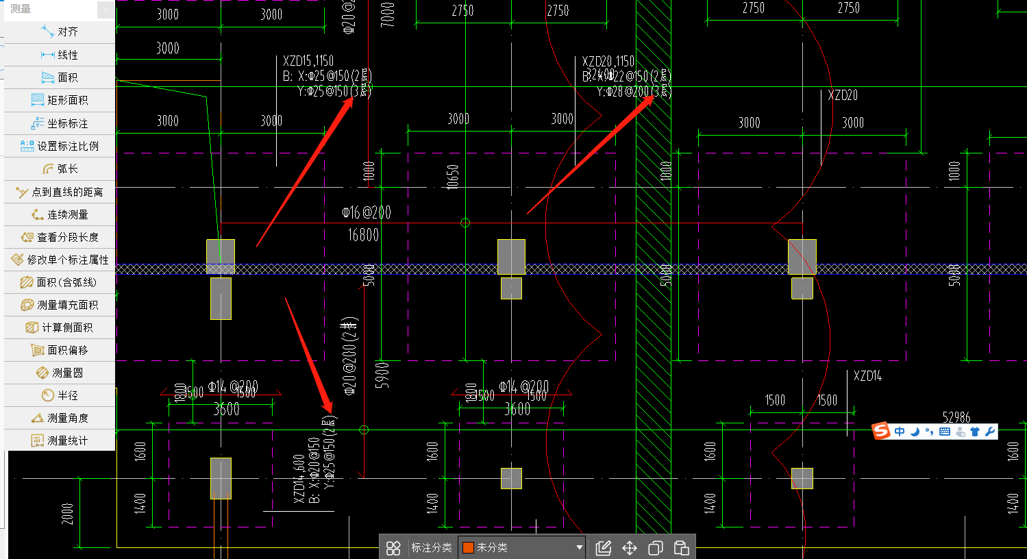Click the XZD14,600 rotated label

point(299,480)
